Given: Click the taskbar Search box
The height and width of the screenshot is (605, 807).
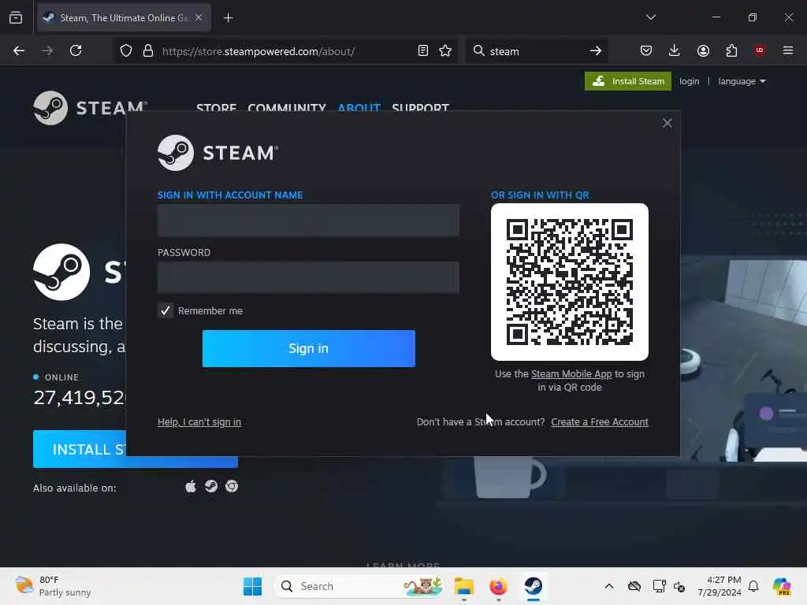Looking at the screenshot, I should tap(359, 586).
